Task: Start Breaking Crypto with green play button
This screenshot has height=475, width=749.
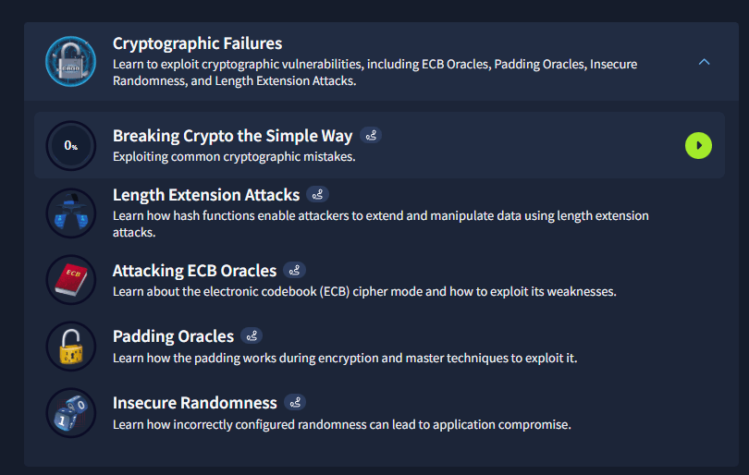Action: click(x=698, y=145)
